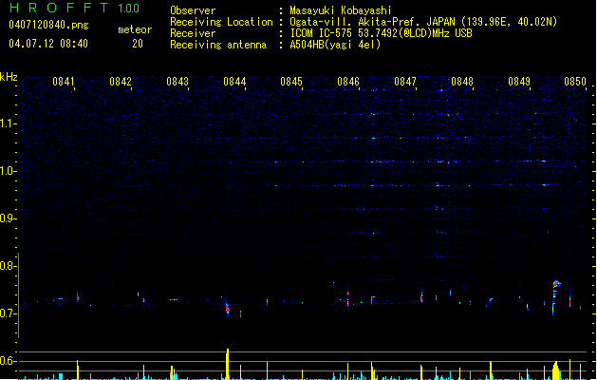The image size is (597, 380).
Task: Click the 1.1 frequency axis label
Action: click(8, 123)
